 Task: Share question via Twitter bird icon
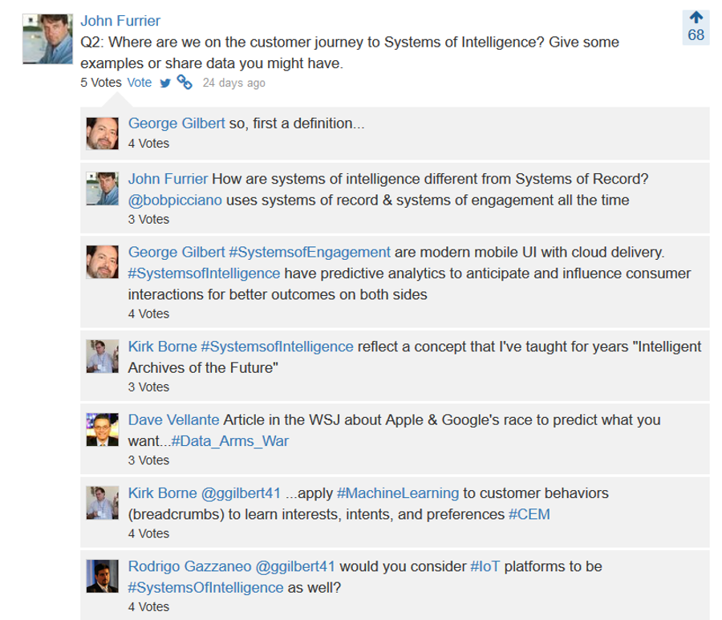click(x=164, y=83)
